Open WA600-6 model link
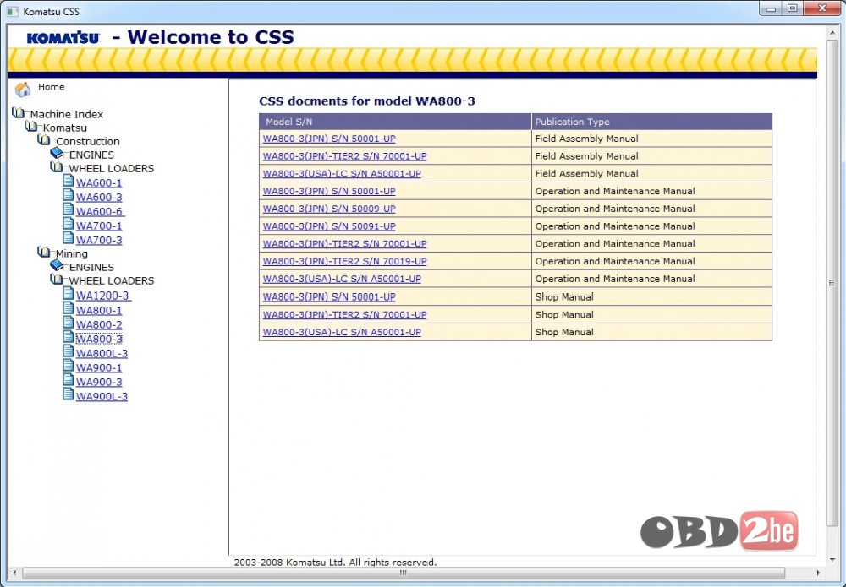846x587 pixels. tap(100, 212)
